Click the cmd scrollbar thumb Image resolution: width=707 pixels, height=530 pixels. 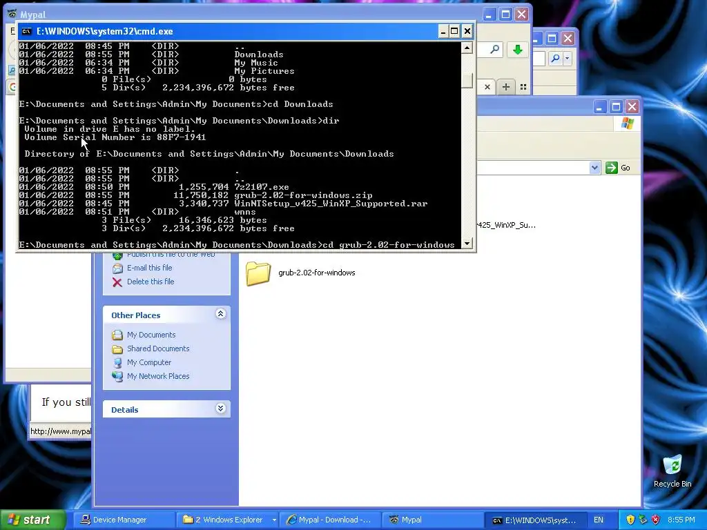tap(467, 80)
